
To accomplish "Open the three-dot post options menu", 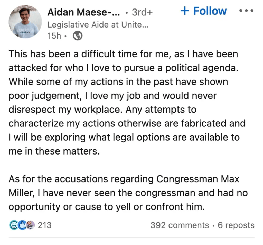I will (246, 11).
